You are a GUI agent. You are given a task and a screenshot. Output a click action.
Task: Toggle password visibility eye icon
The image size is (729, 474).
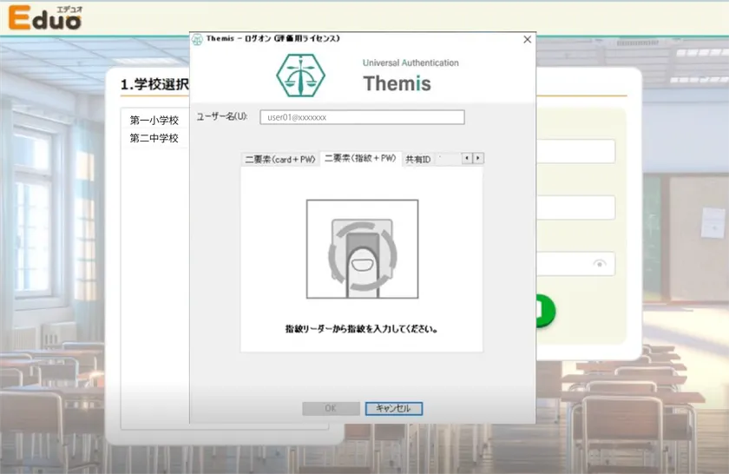(x=599, y=264)
